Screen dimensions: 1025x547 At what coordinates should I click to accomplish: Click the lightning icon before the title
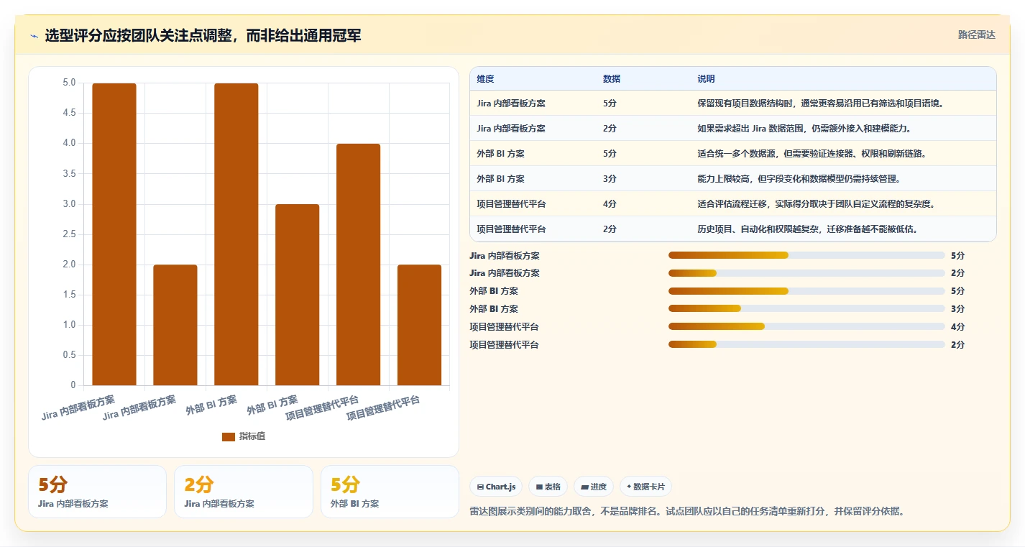tap(34, 36)
